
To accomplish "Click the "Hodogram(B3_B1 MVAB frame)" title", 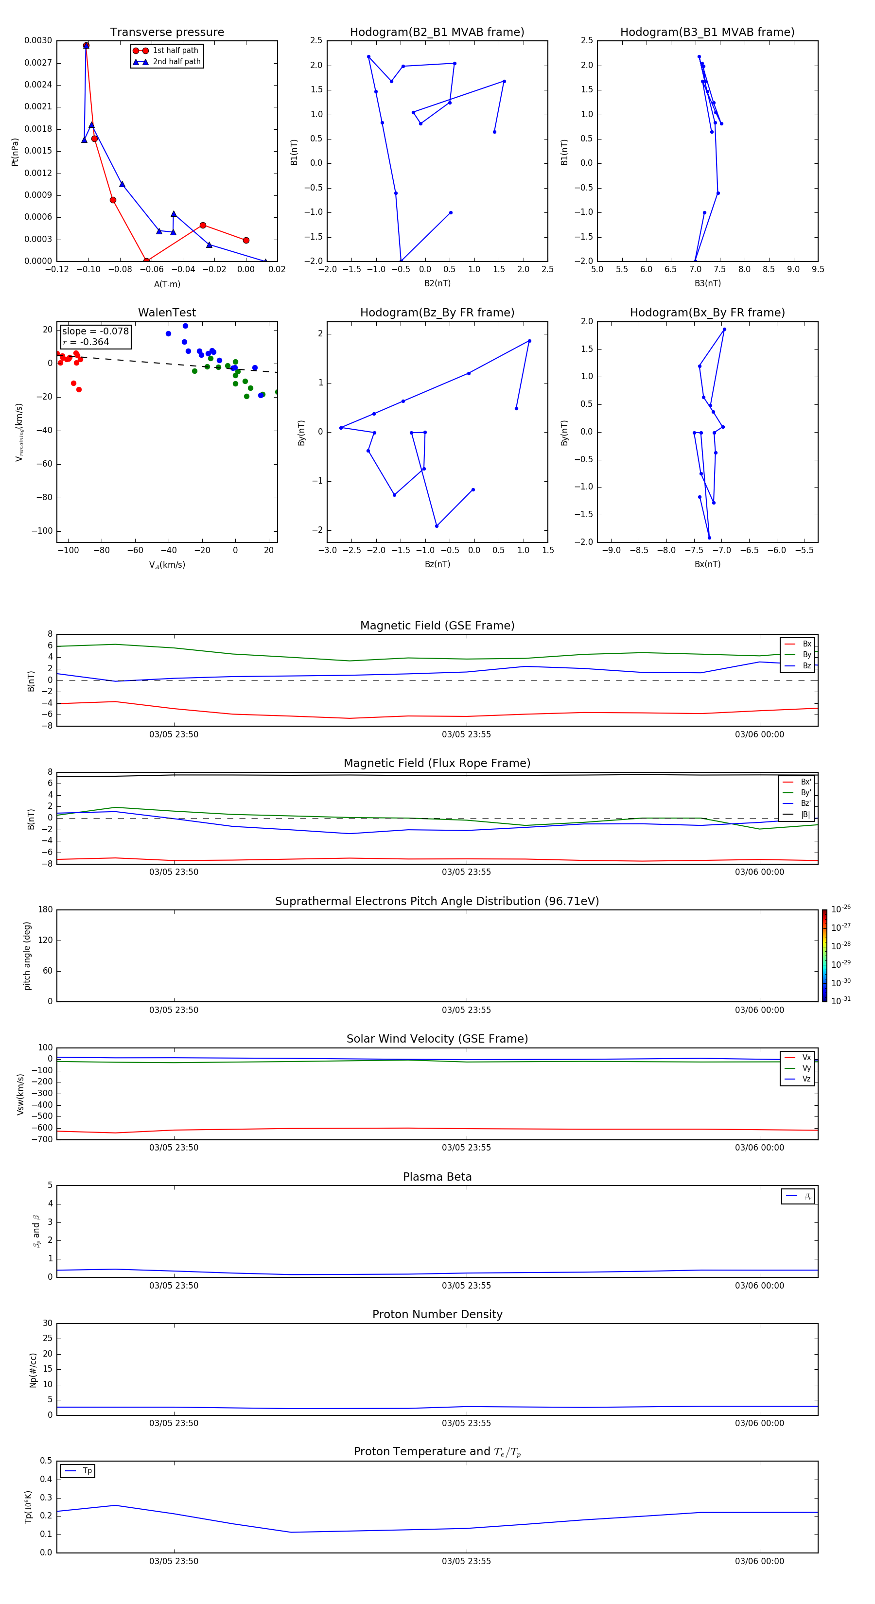I will click(x=707, y=32).
